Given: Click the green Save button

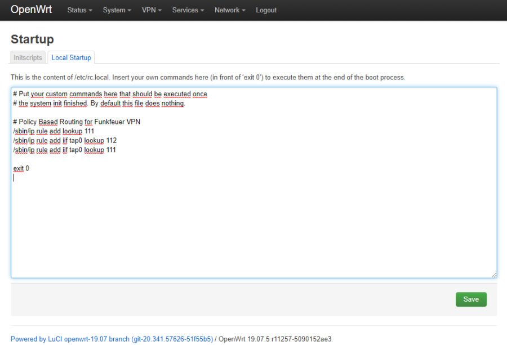Looking at the screenshot, I should [471, 299].
